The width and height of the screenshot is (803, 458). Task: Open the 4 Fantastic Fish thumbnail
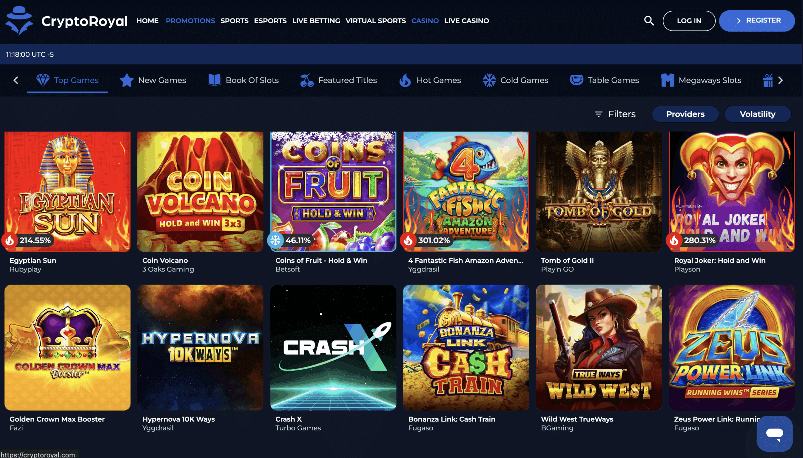(x=466, y=191)
